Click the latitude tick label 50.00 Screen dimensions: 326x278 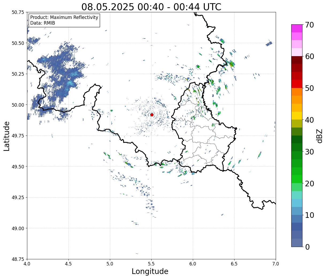(18, 105)
